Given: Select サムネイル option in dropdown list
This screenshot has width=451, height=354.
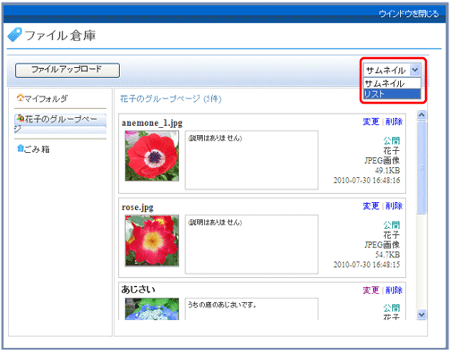Looking at the screenshot, I should tap(392, 83).
